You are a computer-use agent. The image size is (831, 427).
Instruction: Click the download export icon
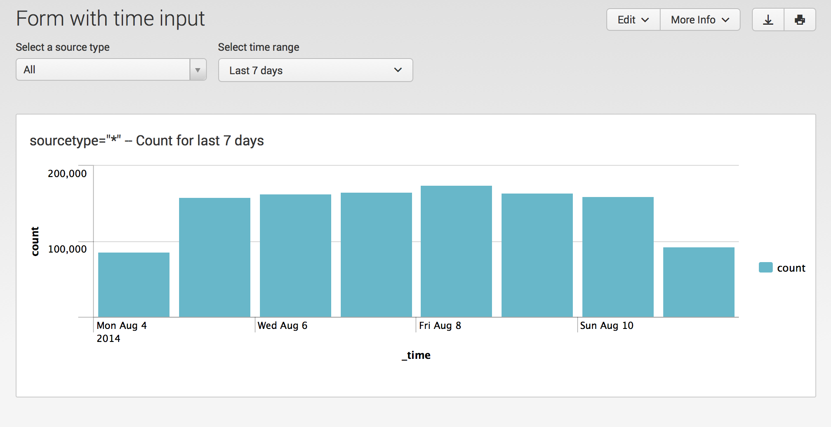[768, 20]
